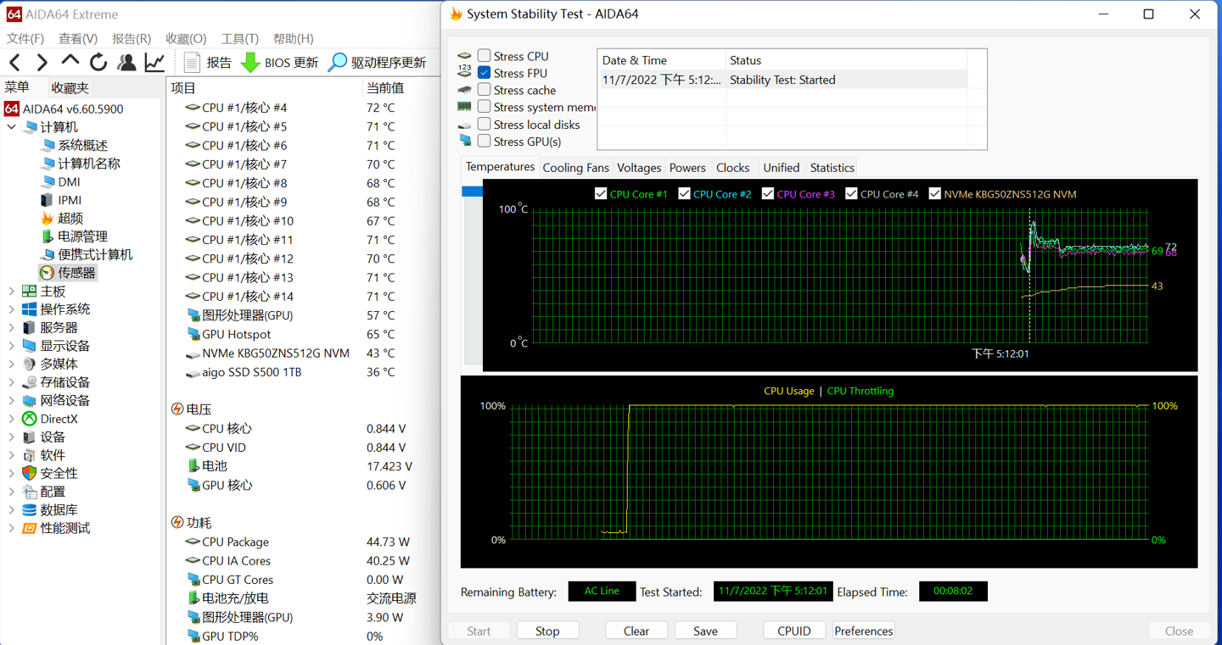Click the DirectX Xbox icon

(x=29, y=419)
